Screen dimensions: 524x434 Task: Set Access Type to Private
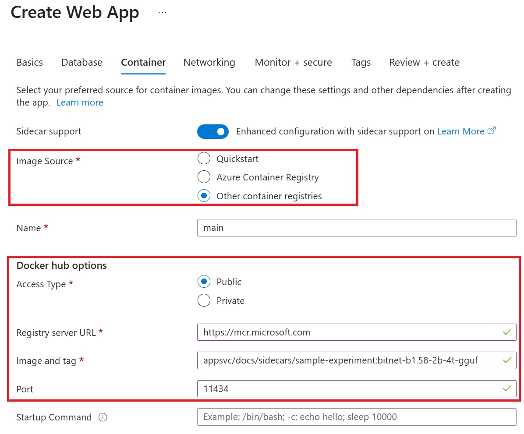point(204,301)
